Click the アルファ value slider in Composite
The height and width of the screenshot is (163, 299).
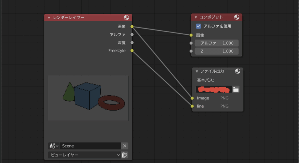217,43
